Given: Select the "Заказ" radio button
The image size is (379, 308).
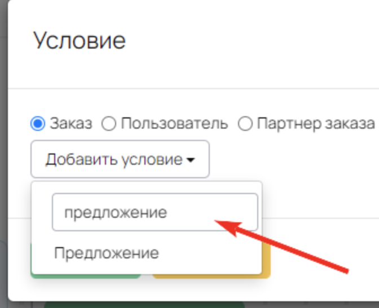Looking at the screenshot, I should pyautogui.click(x=37, y=124).
